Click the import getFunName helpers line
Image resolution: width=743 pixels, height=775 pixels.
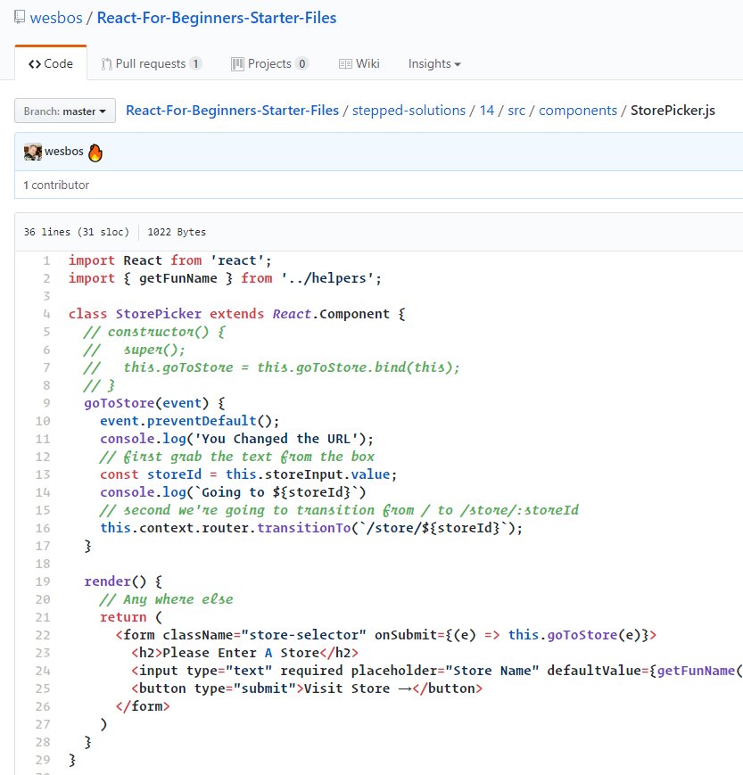225,278
